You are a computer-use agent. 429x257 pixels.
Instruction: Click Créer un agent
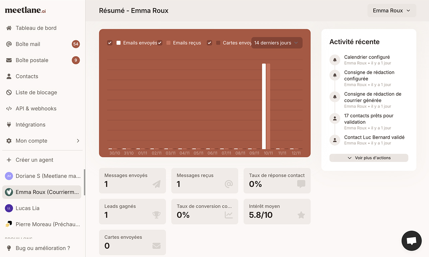(34, 160)
